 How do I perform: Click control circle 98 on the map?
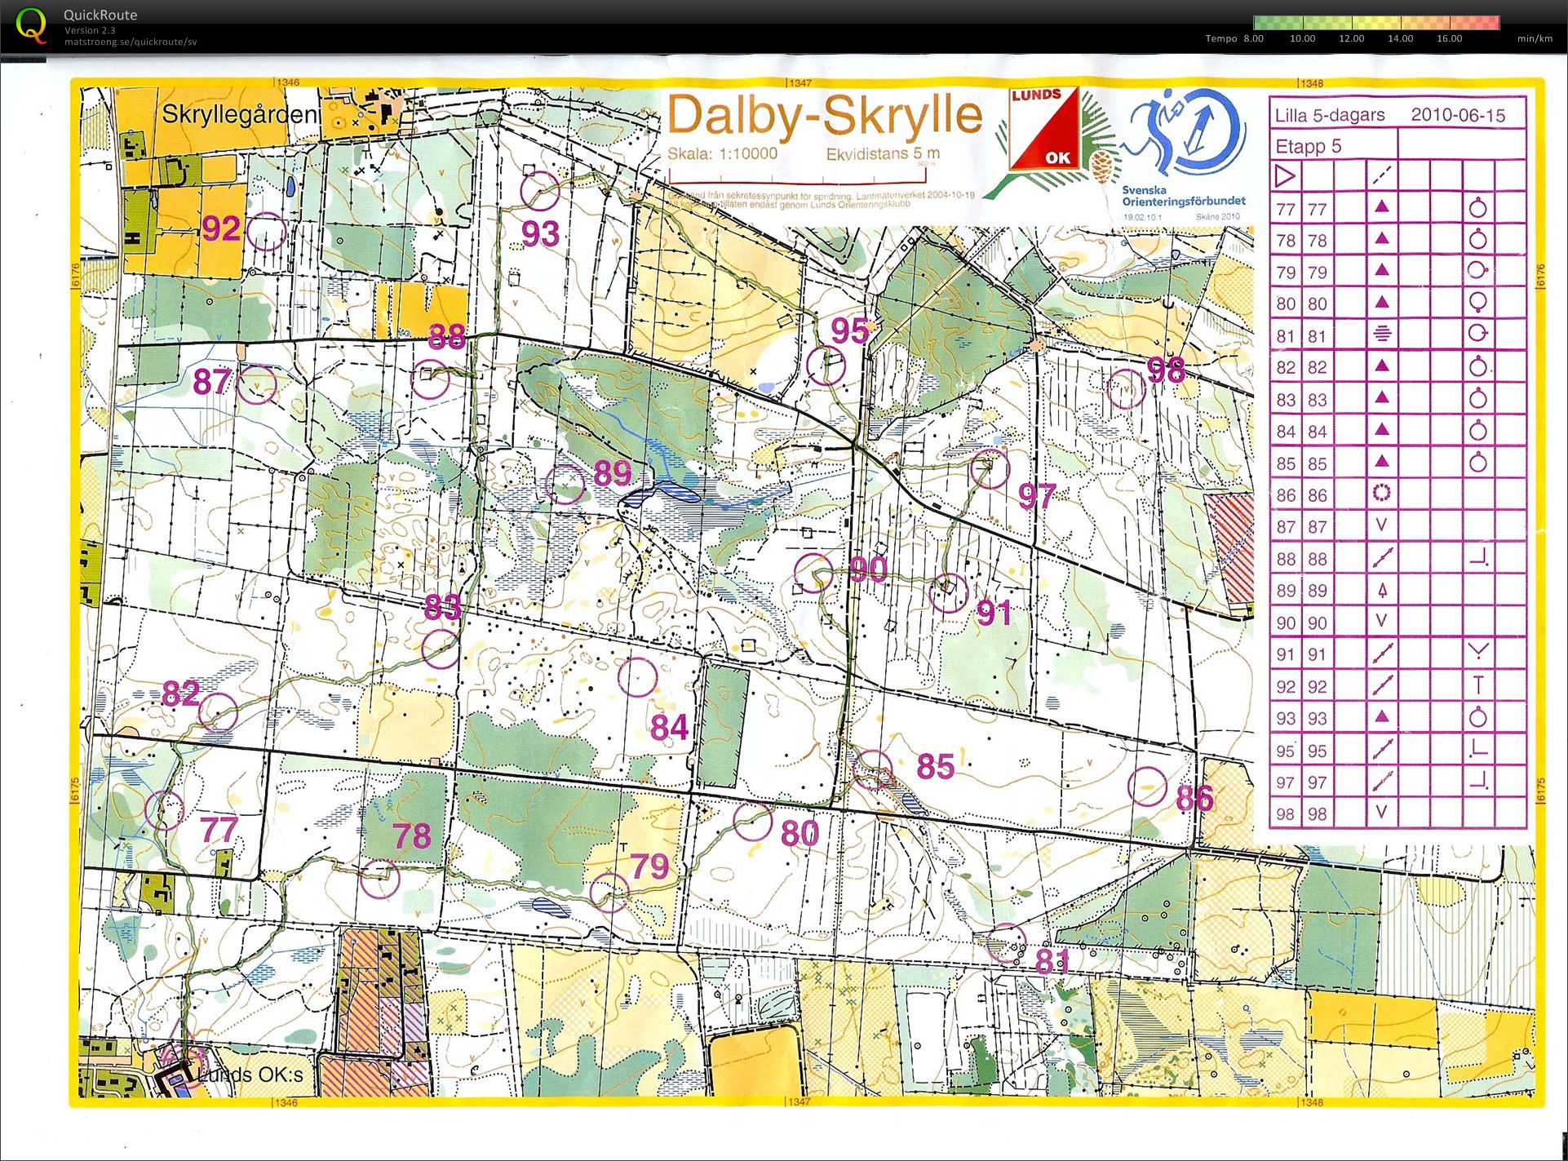click(1127, 389)
